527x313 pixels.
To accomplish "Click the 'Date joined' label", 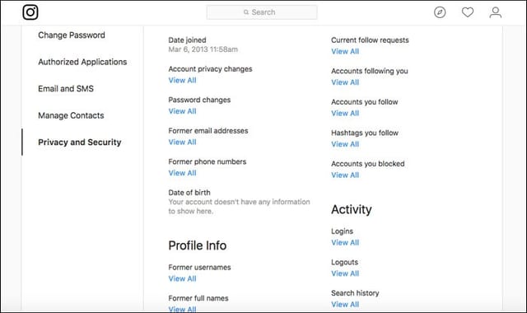I will [187, 40].
